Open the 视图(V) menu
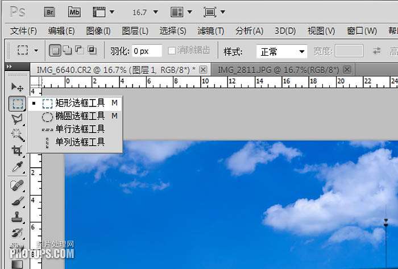This screenshot has height=269, width=398. (321, 31)
